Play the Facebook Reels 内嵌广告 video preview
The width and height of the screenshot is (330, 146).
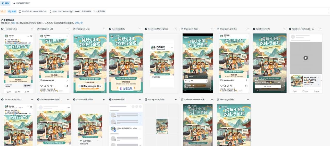[306, 58]
